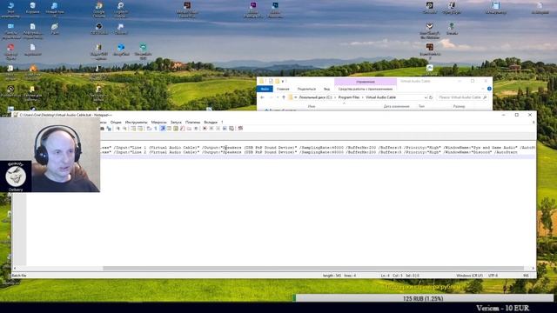Expand the Explorer ribbon chevron

[x=483, y=89]
